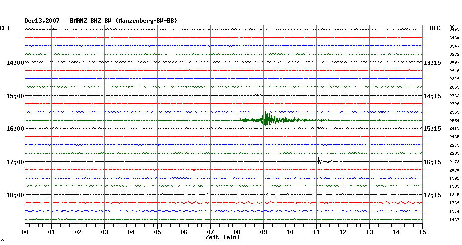Select DC value 2726
This screenshot has height=245, width=462.
click(x=454, y=104)
